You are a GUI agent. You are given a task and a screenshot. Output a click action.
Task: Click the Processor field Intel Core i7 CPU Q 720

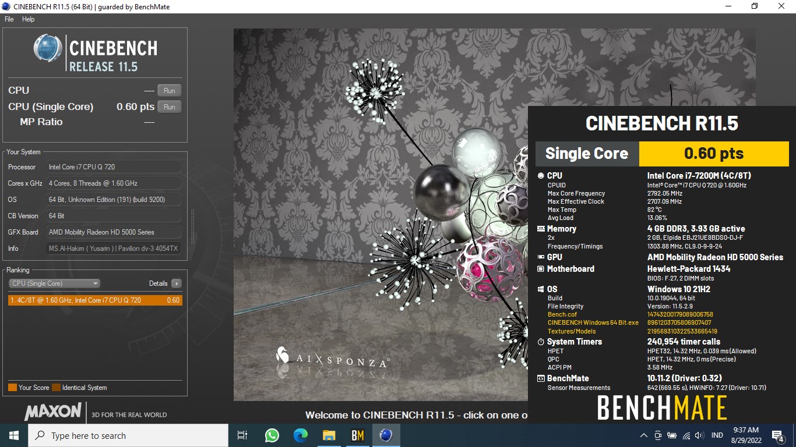pyautogui.click(x=113, y=167)
